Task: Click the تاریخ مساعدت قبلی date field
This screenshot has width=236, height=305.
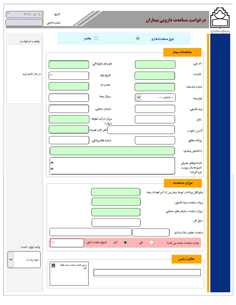Action: tap(67, 243)
